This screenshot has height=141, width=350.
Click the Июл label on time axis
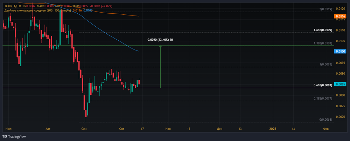(x=8, y=129)
